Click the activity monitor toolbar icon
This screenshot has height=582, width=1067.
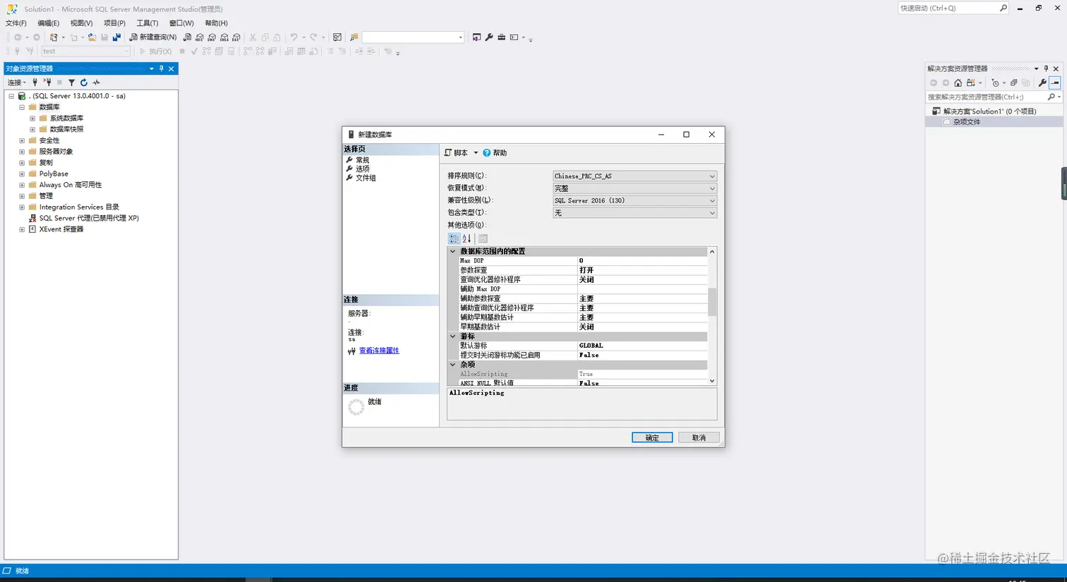pyautogui.click(x=337, y=37)
